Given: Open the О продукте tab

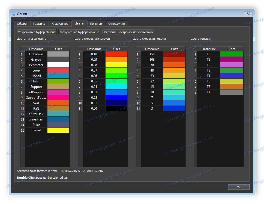Looking at the screenshot, I should (x=116, y=24).
